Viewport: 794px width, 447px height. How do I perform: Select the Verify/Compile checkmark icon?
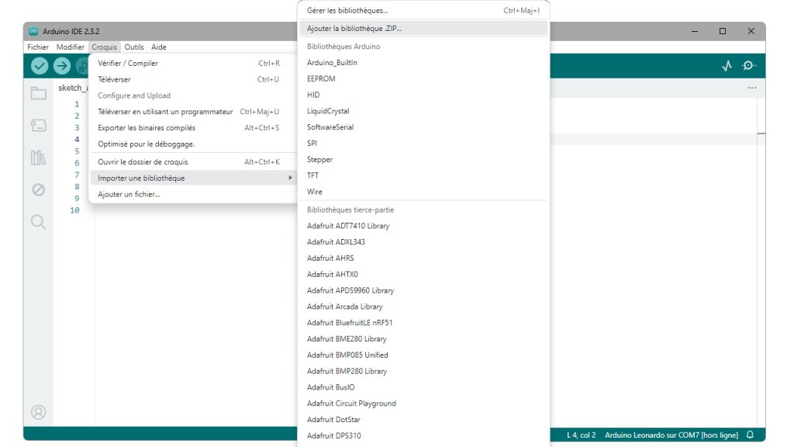tap(39, 66)
